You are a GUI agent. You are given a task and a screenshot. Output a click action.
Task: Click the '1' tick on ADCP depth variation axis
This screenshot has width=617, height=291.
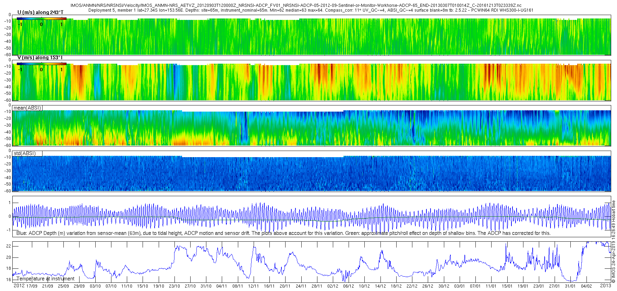(10, 203)
